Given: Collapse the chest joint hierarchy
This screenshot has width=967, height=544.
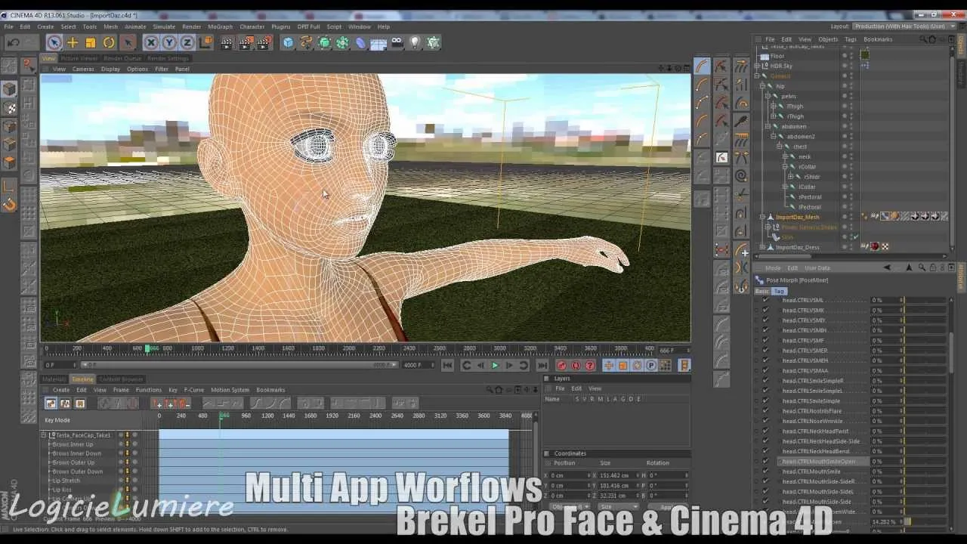Looking at the screenshot, I should pyautogui.click(x=780, y=147).
